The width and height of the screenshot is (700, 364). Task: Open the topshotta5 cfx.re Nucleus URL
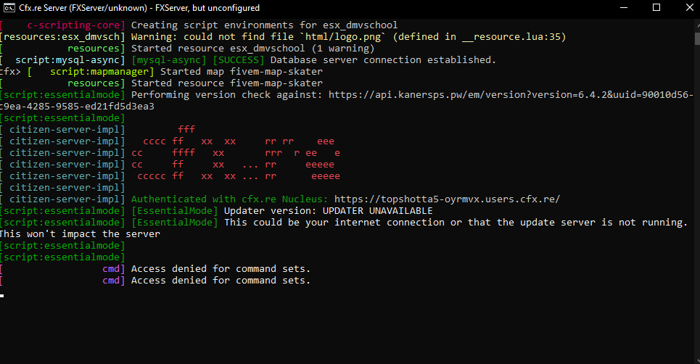coord(447,199)
